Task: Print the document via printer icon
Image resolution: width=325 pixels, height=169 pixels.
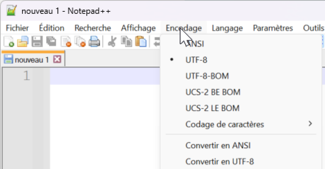Action: (94, 42)
